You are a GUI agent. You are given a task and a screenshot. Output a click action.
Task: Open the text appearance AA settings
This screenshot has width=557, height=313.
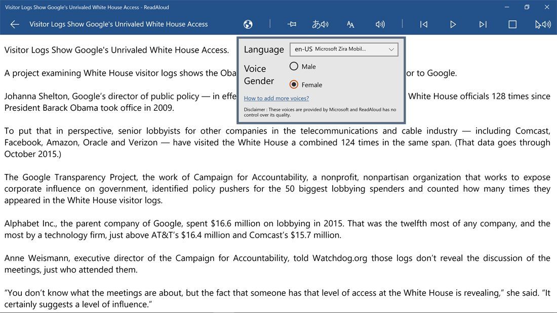pyautogui.click(x=350, y=24)
